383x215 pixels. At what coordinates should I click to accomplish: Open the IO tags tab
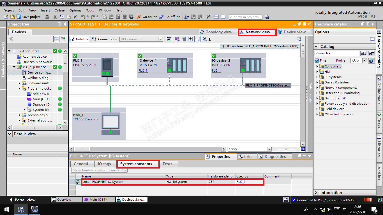coord(104,164)
